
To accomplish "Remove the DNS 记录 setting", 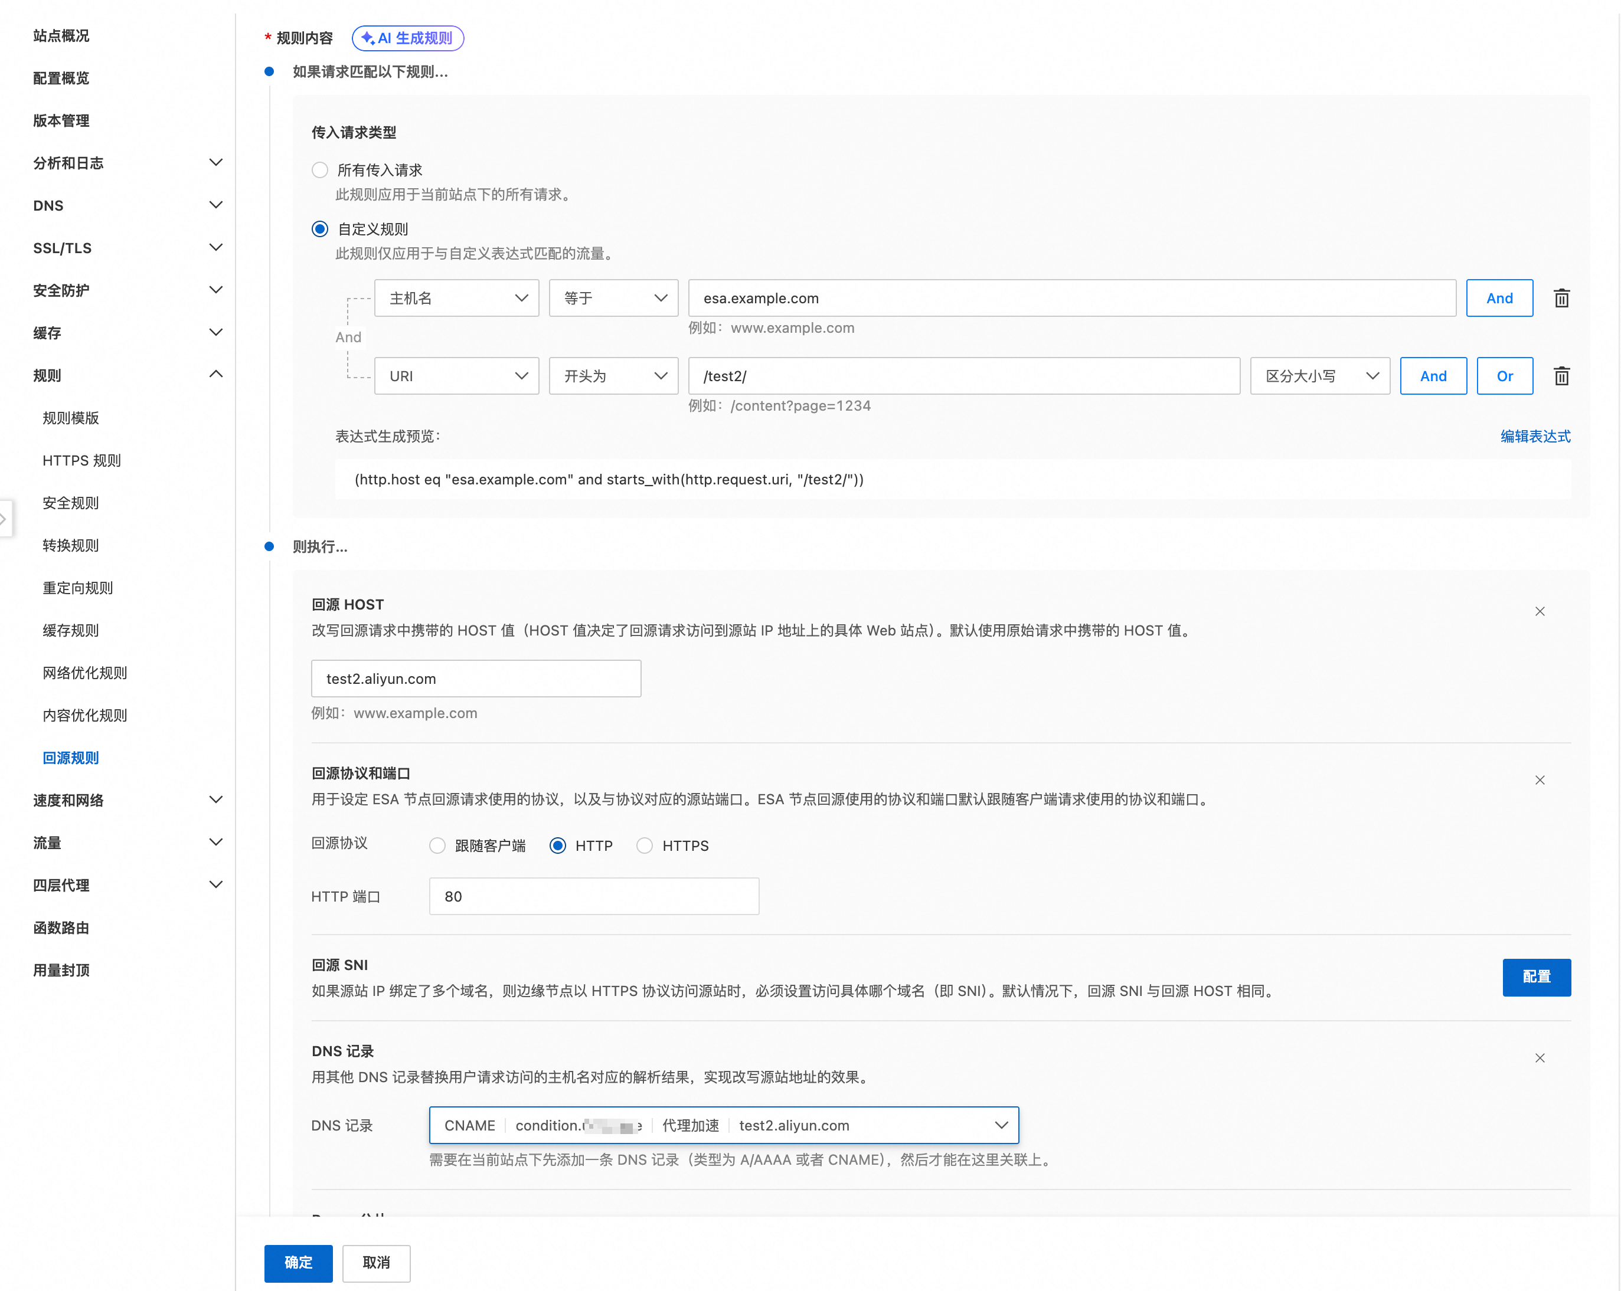I will (1539, 1057).
